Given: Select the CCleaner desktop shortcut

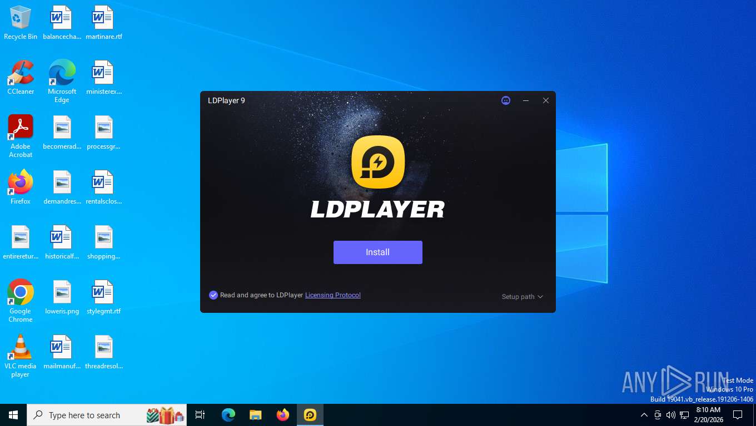Looking at the screenshot, I should pos(21,78).
